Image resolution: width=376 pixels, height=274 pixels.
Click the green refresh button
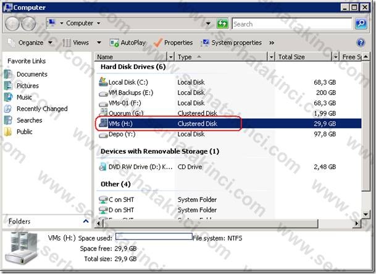coord(222,23)
